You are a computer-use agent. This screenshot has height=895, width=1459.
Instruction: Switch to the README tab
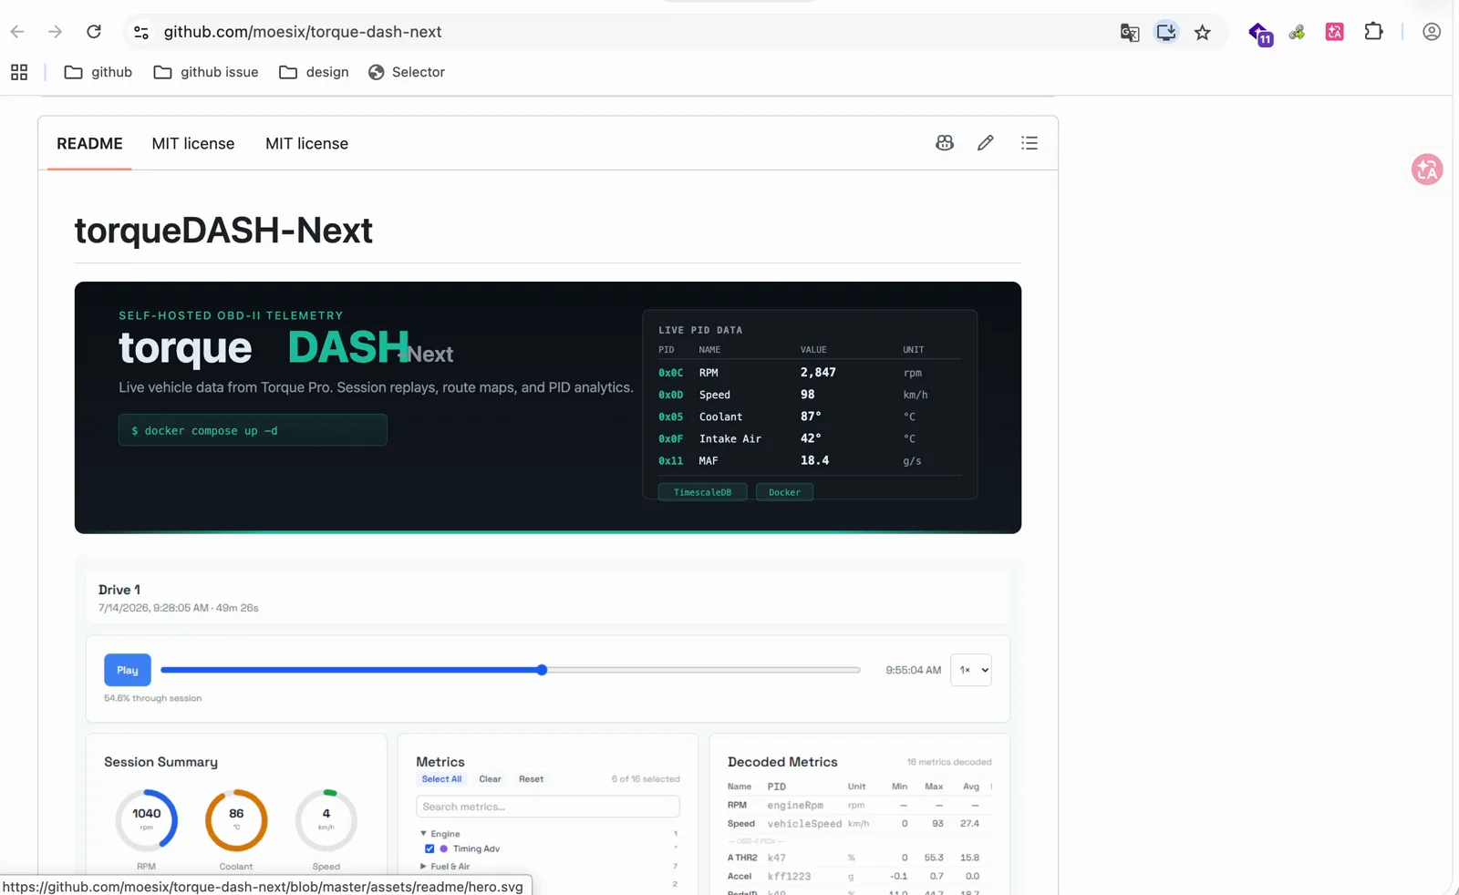[x=89, y=143]
